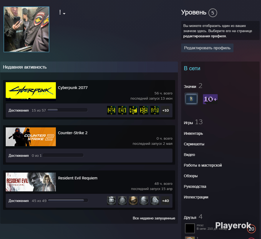Open the Друзья 4 friends list
The image size is (261, 239).
193,217
